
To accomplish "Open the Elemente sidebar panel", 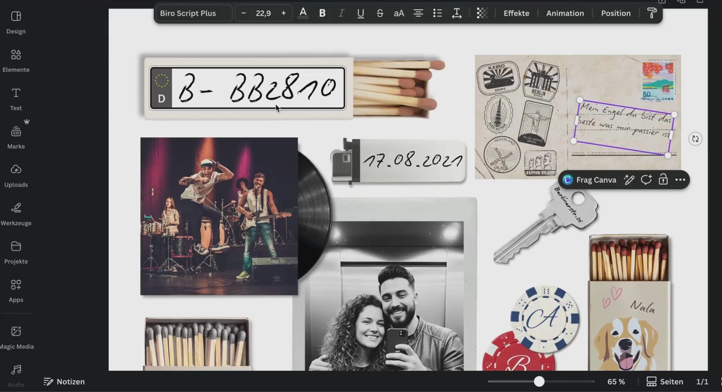I will pos(16,60).
